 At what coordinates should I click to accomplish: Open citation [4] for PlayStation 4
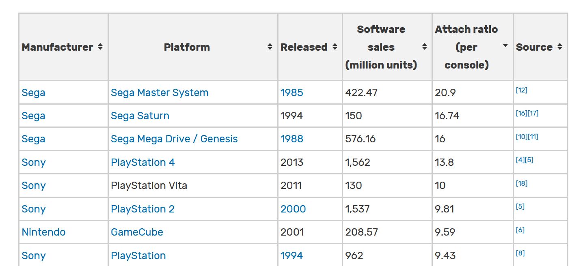click(x=520, y=160)
